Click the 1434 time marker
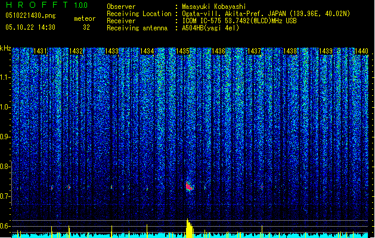This screenshot has width=375, height=238. pyautogui.click(x=147, y=51)
